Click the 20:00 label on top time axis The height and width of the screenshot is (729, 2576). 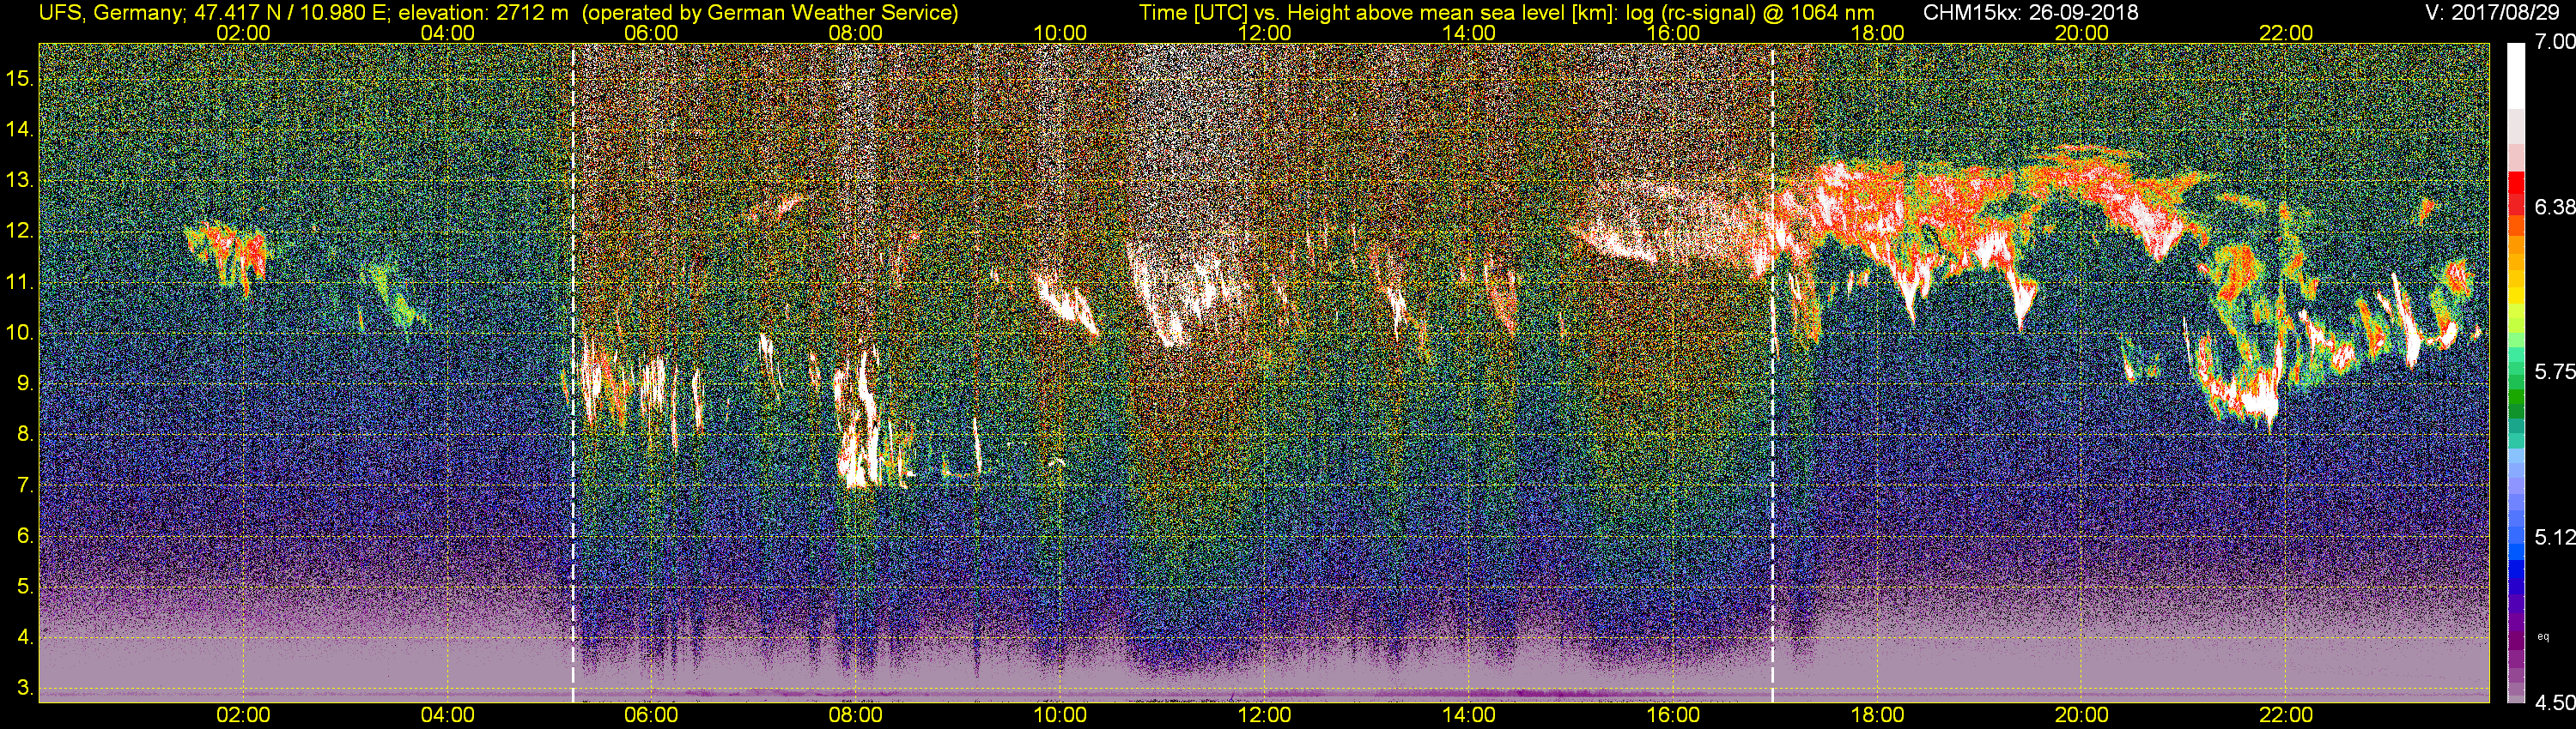click(2082, 33)
